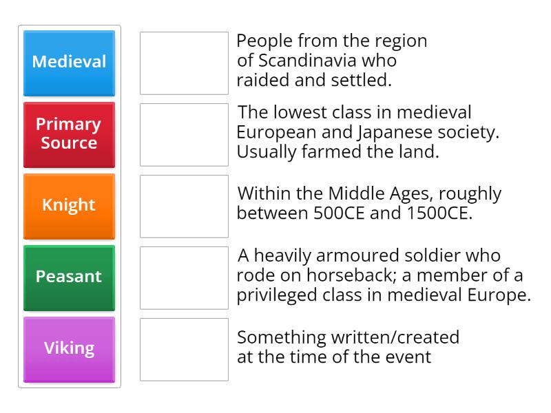The width and height of the screenshot is (551, 413).
Task: Click the Knight term tile
Action: coord(69,205)
